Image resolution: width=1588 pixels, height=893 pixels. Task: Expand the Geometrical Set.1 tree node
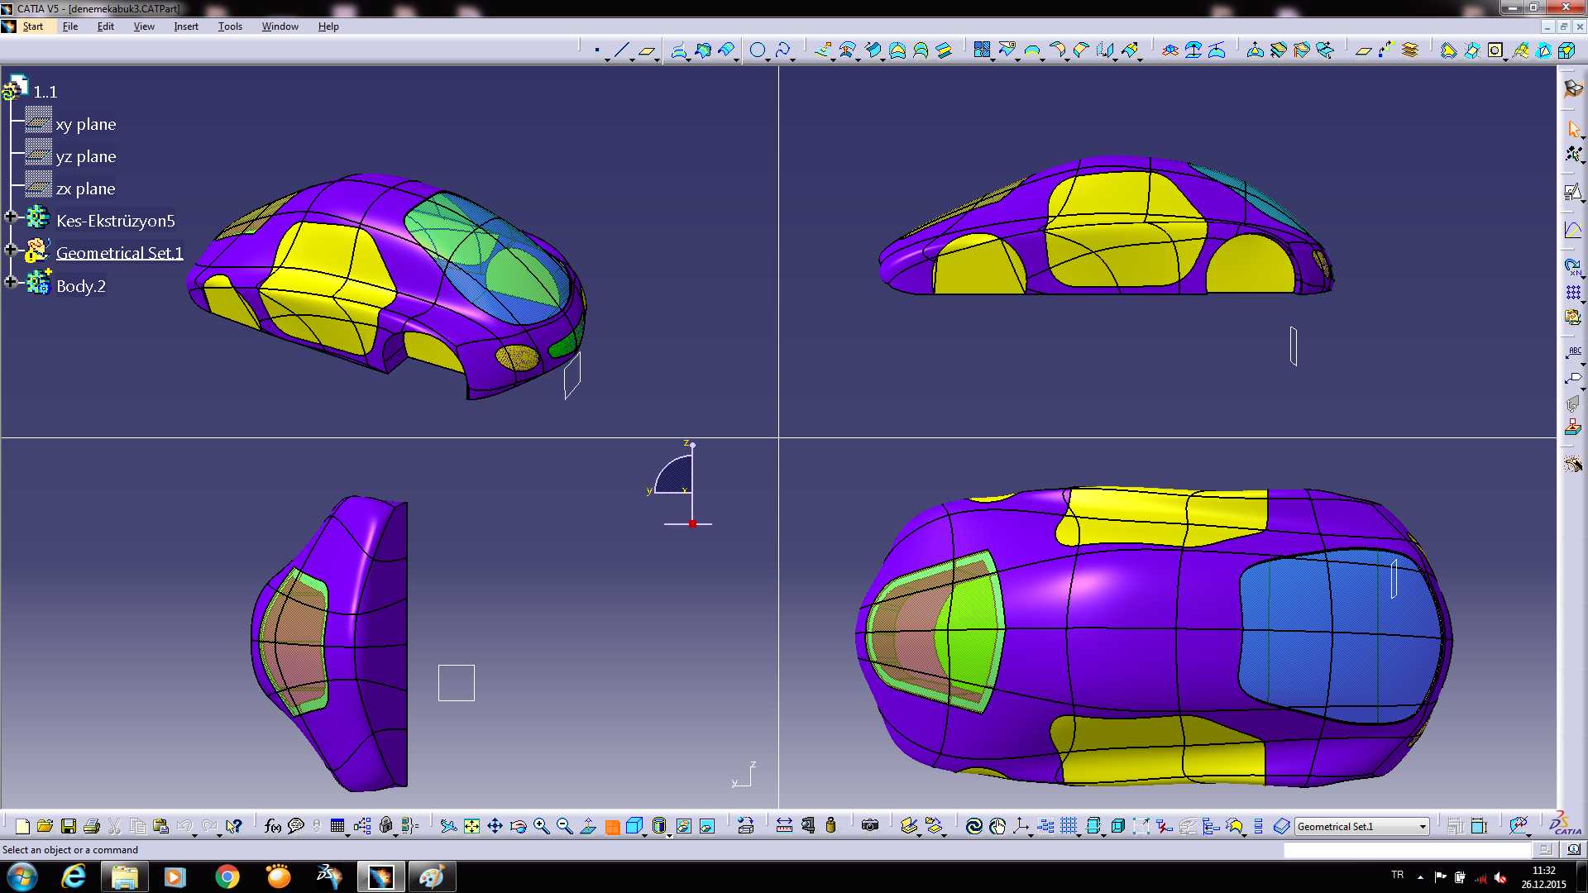pyautogui.click(x=11, y=249)
